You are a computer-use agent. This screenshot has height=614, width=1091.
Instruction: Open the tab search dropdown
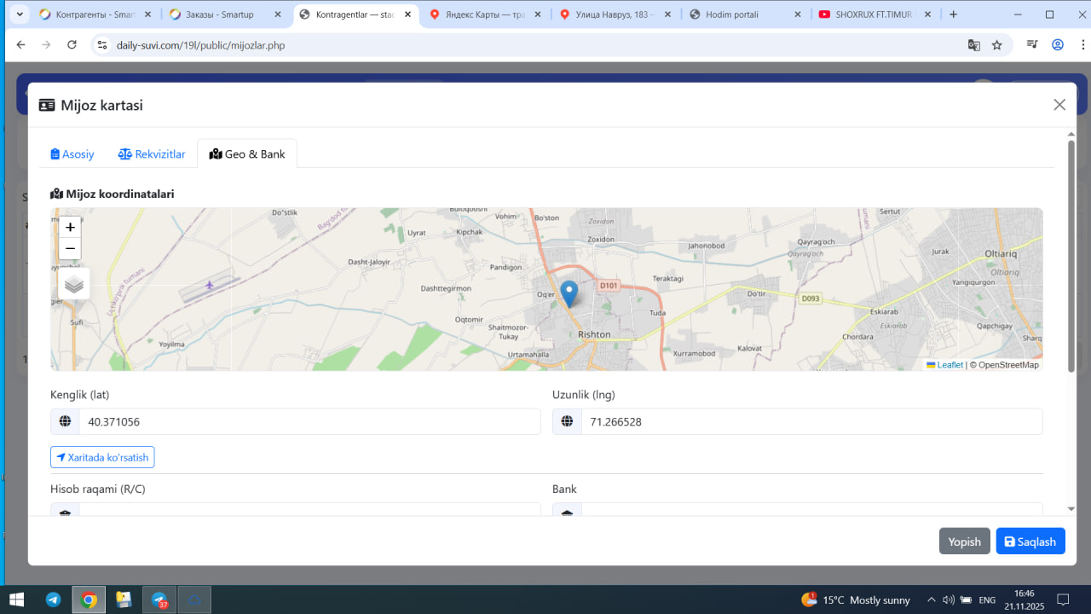click(19, 14)
